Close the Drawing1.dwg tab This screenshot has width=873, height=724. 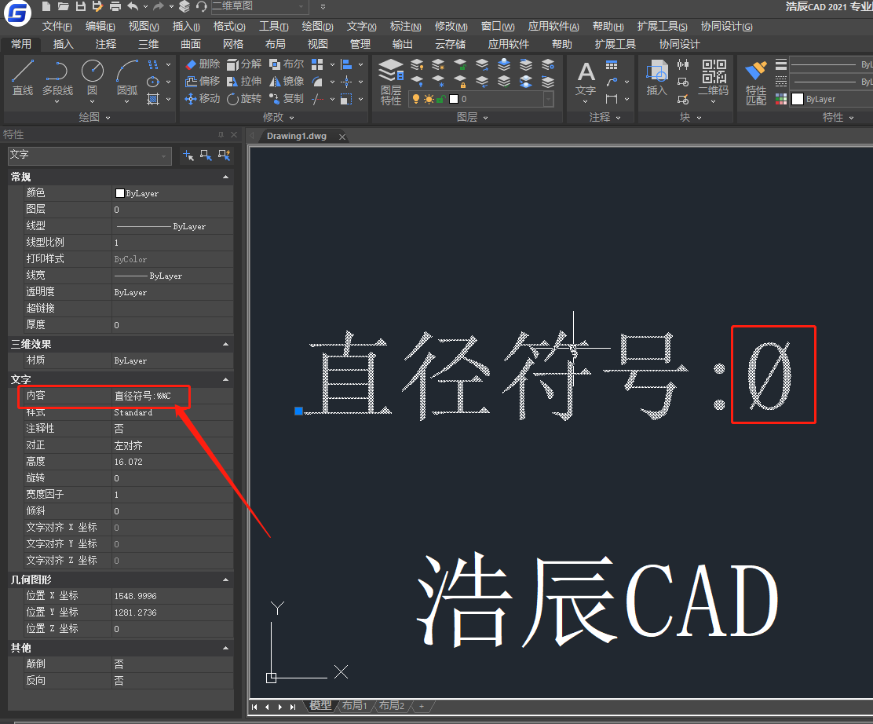(x=342, y=137)
